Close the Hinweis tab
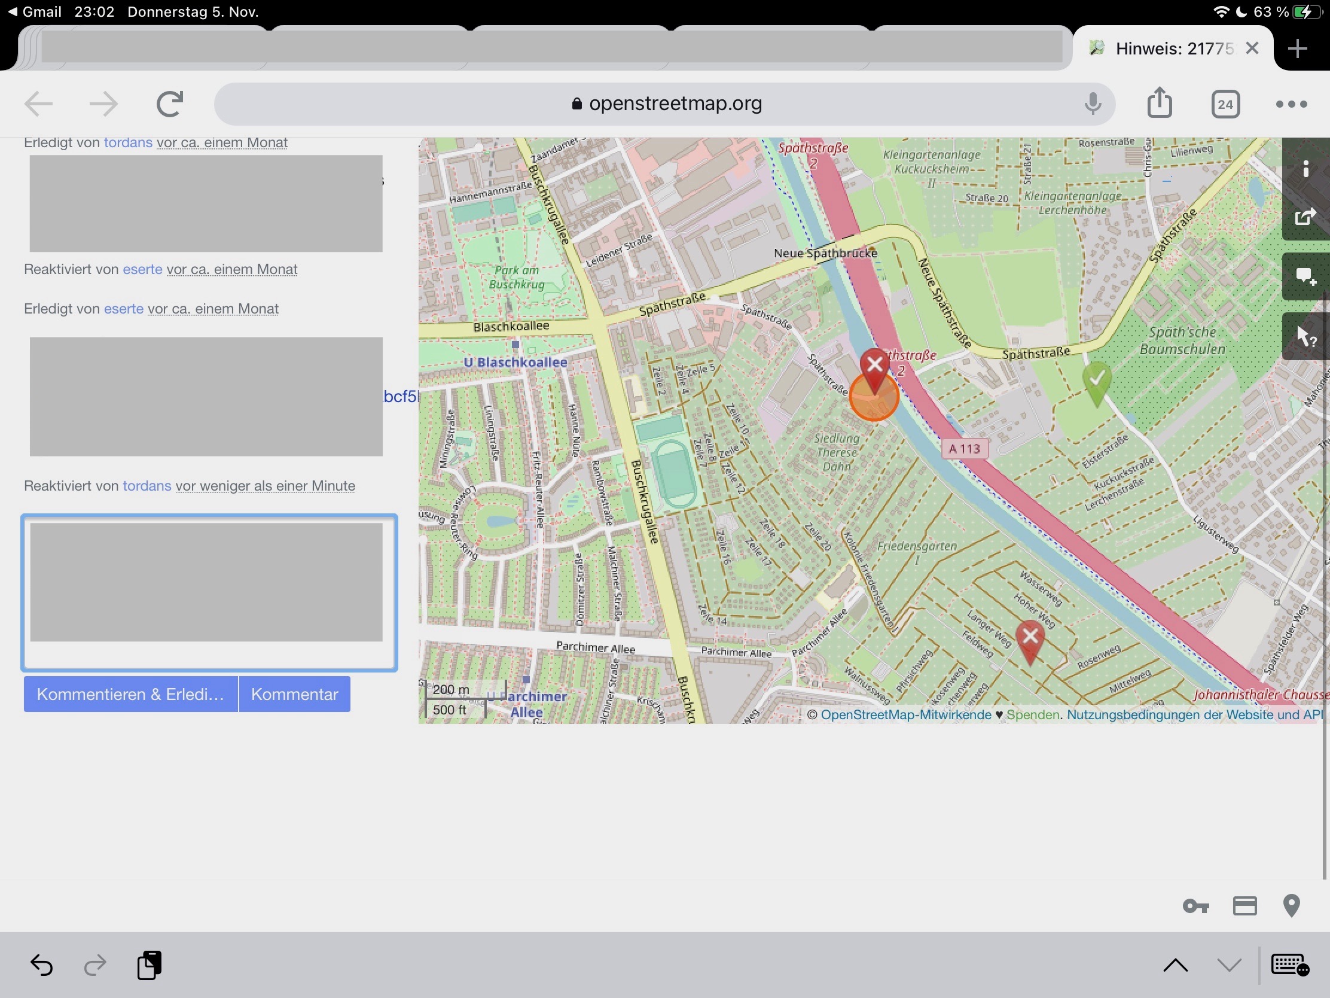This screenshot has height=998, width=1330. click(x=1252, y=48)
